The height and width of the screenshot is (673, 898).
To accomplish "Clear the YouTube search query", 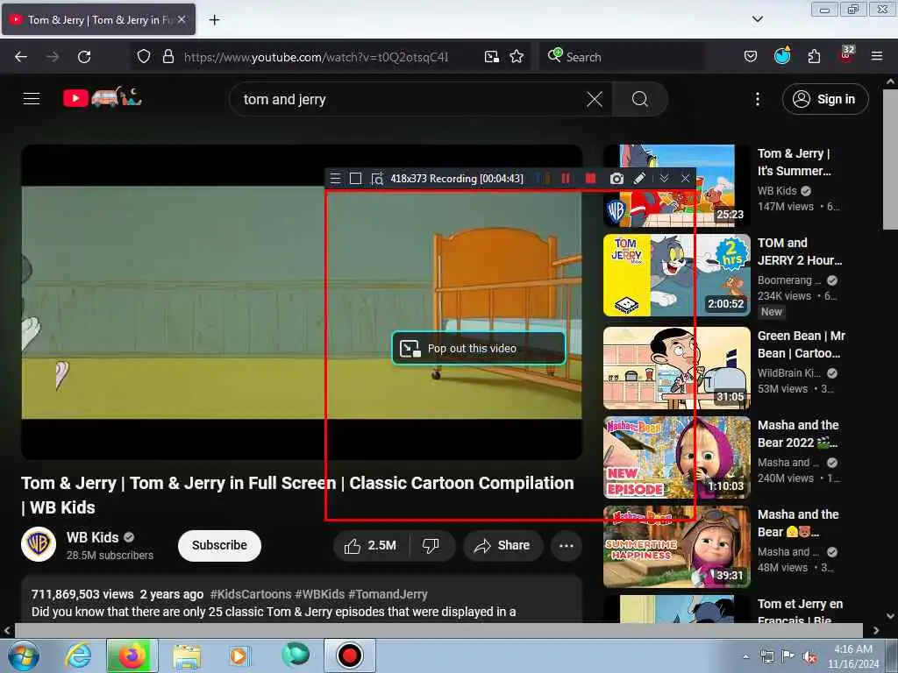I will pyautogui.click(x=595, y=99).
